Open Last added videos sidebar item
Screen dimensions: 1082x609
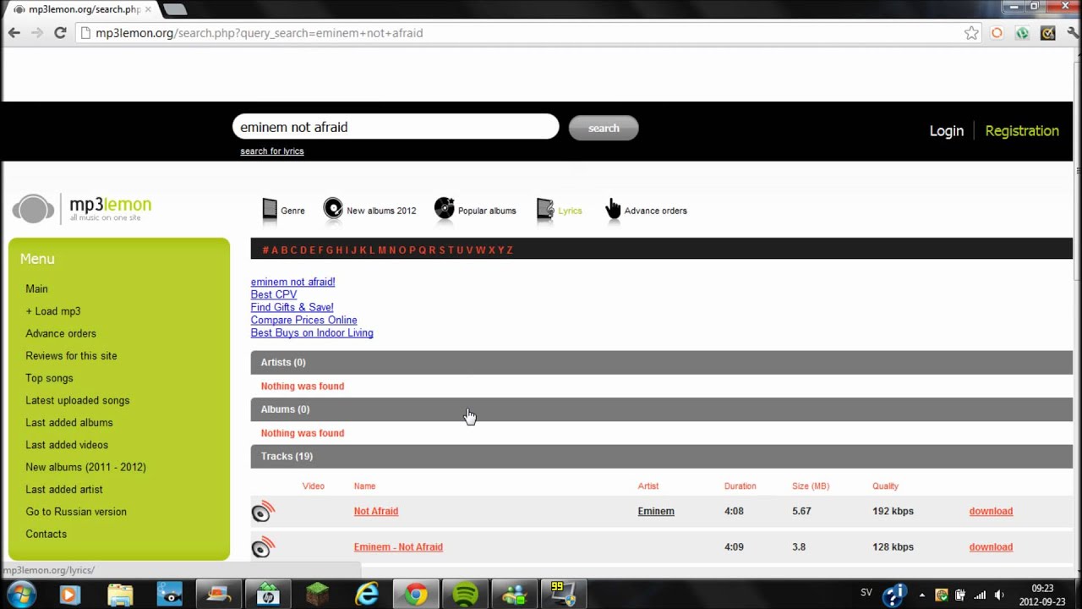67,445
